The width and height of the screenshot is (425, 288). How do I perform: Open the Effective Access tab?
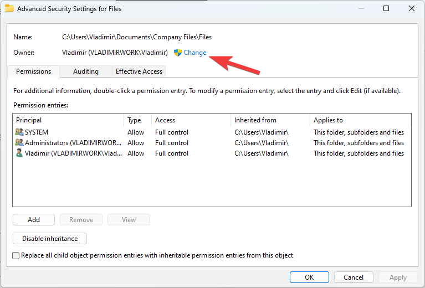coord(139,71)
